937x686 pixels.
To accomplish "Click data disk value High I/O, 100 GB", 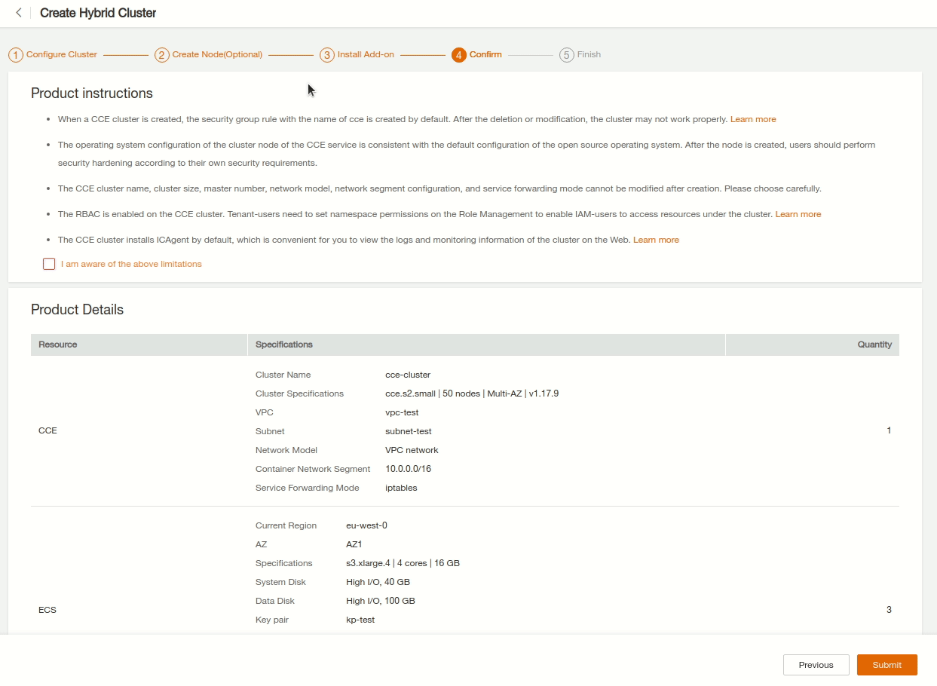I will [x=381, y=601].
